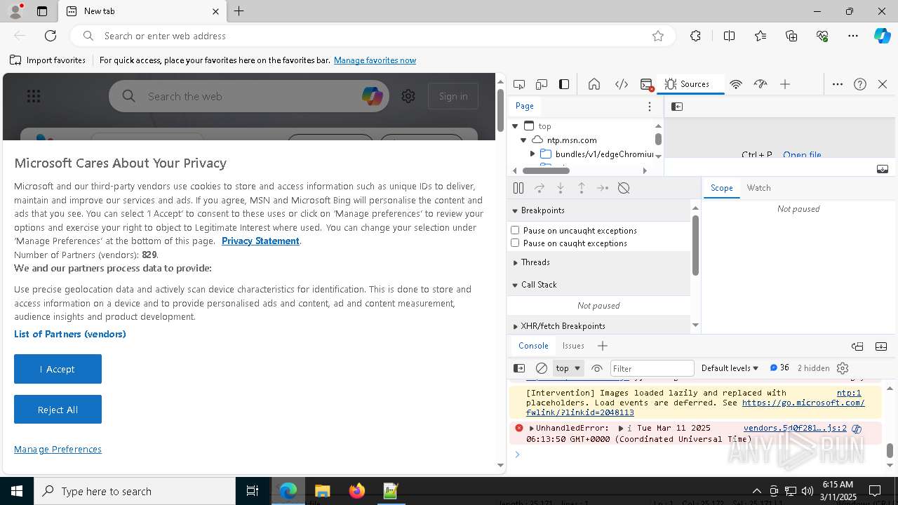The height and width of the screenshot is (505, 898).
Task: Open List of Partners (vendors) link
Action: click(x=70, y=334)
